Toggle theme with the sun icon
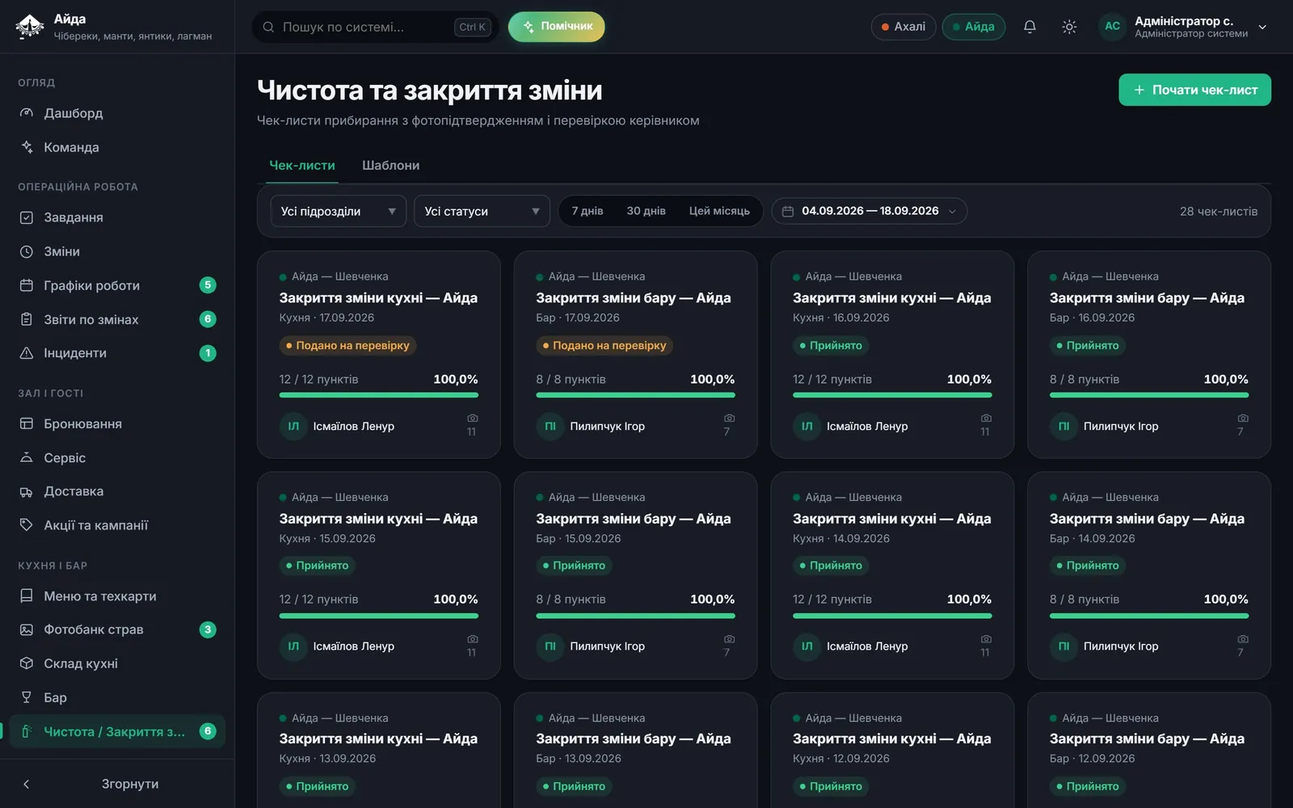Image resolution: width=1293 pixels, height=808 pixels. 1069,27
